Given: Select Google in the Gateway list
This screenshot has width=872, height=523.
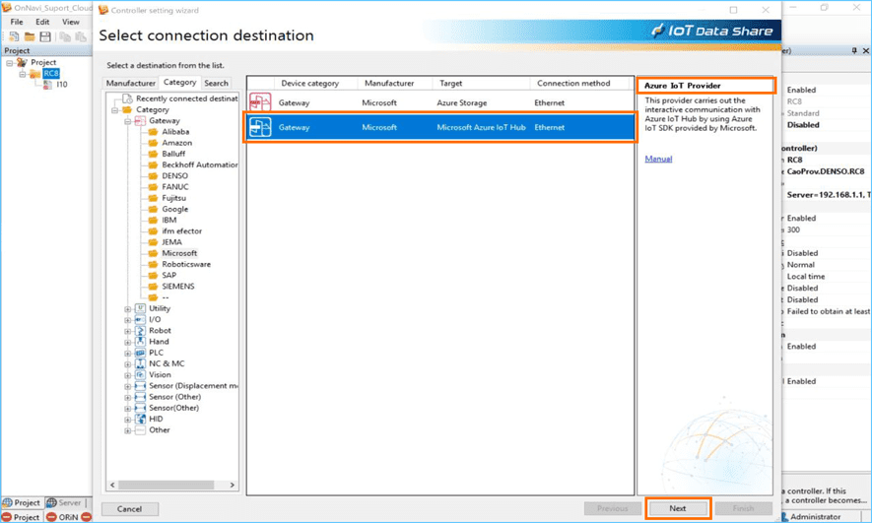Looking at the screenshot, I should coord(175,209).
